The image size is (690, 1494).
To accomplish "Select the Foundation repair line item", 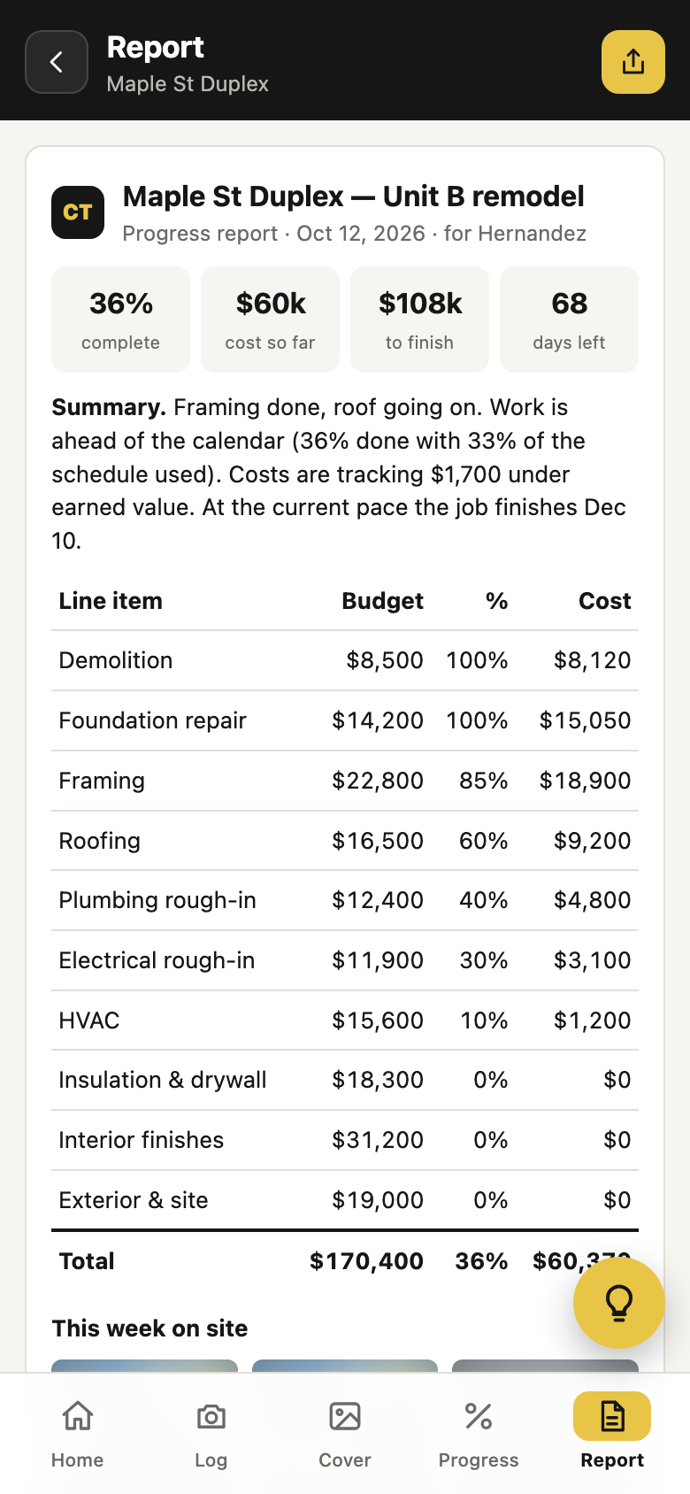I will (x=345, y=720).
